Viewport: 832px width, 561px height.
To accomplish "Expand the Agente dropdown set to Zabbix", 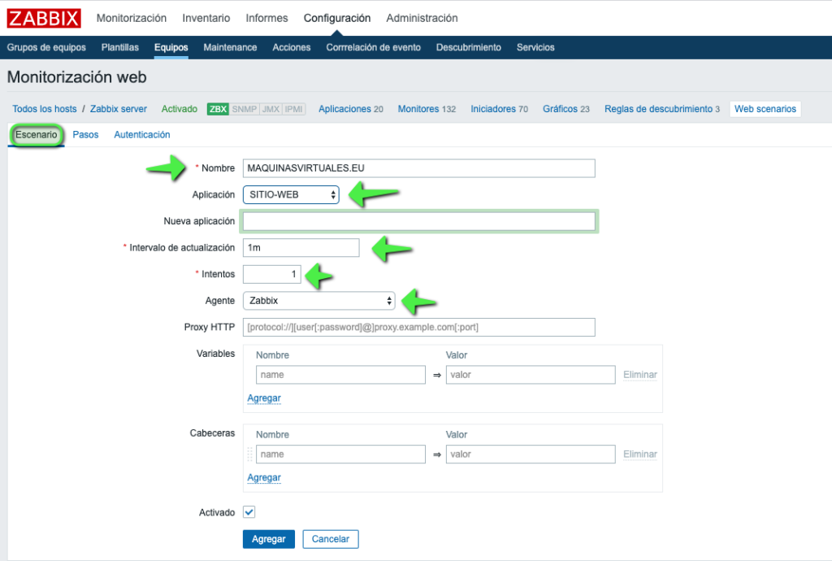I will [x=318, y=301].
